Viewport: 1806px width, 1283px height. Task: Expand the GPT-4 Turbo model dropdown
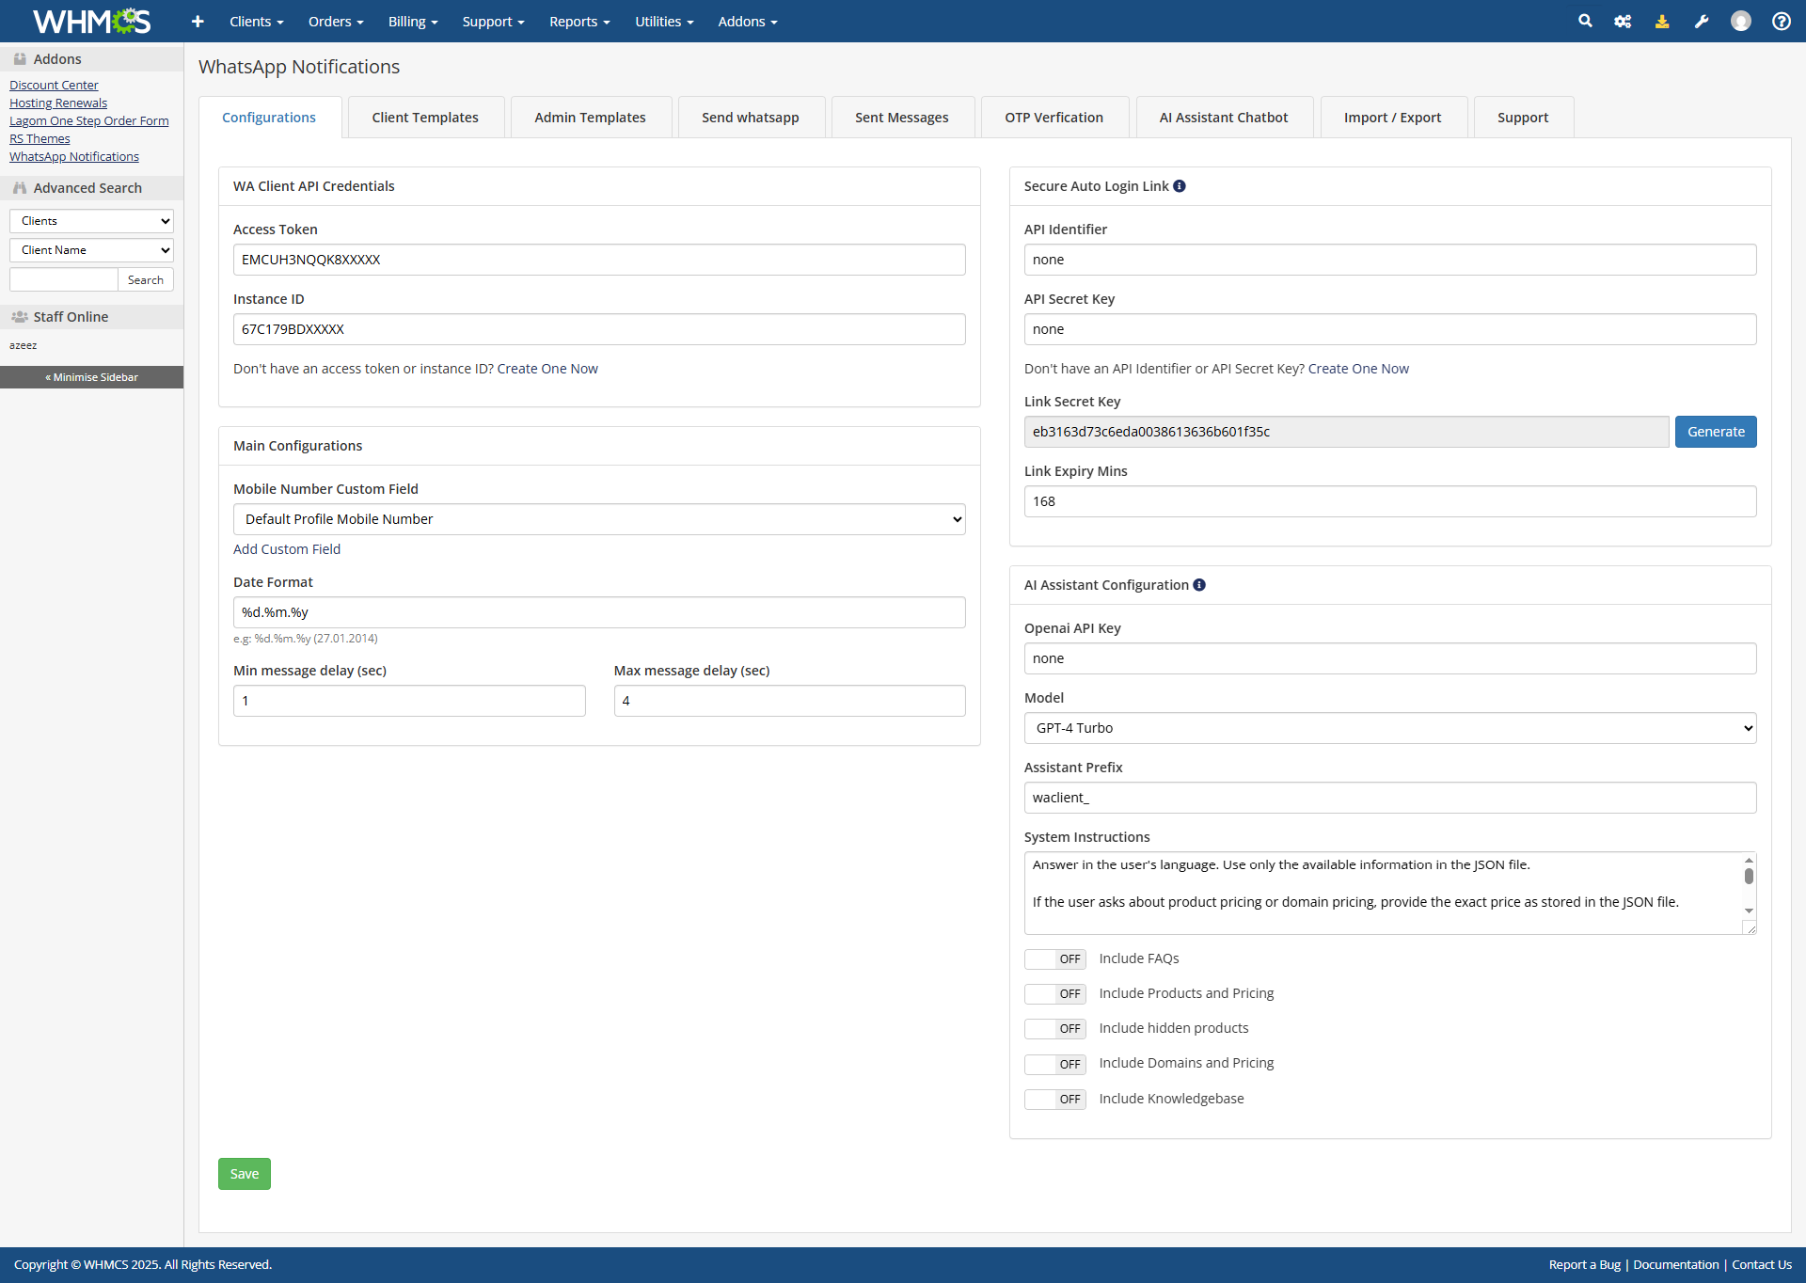(1389, 728)
